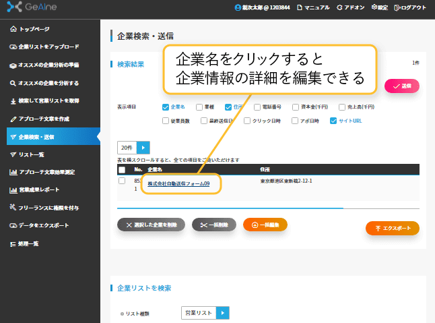Click the 住所 column header
The image size is (435, 323).
tap(265, 169)
